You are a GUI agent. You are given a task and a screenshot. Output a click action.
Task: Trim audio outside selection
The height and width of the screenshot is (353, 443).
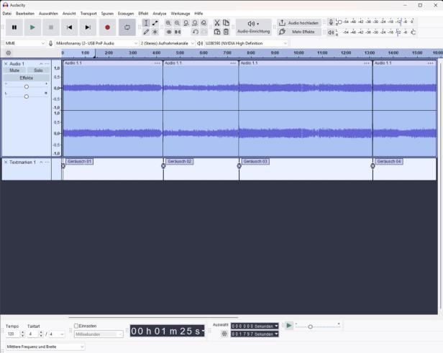[x=169, y=32]
